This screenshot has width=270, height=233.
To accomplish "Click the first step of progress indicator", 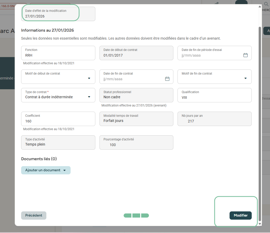I will click(128, 216).
